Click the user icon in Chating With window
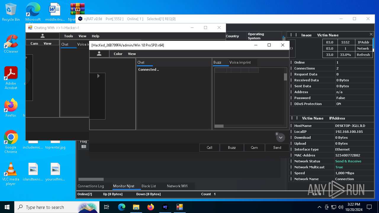 point(43,36)
